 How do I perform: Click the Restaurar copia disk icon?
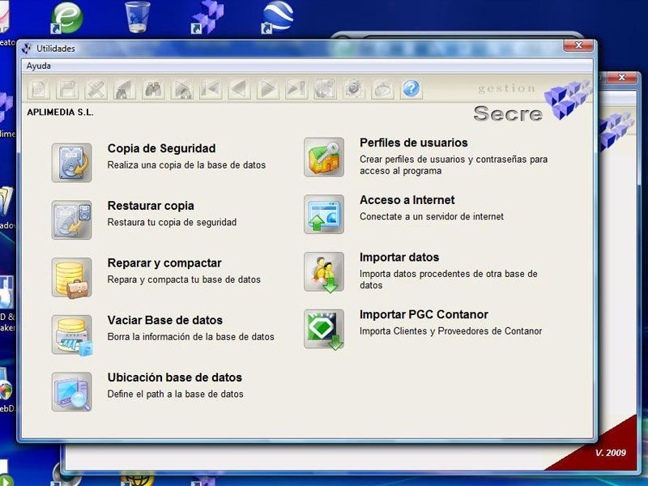click(71, 220)
